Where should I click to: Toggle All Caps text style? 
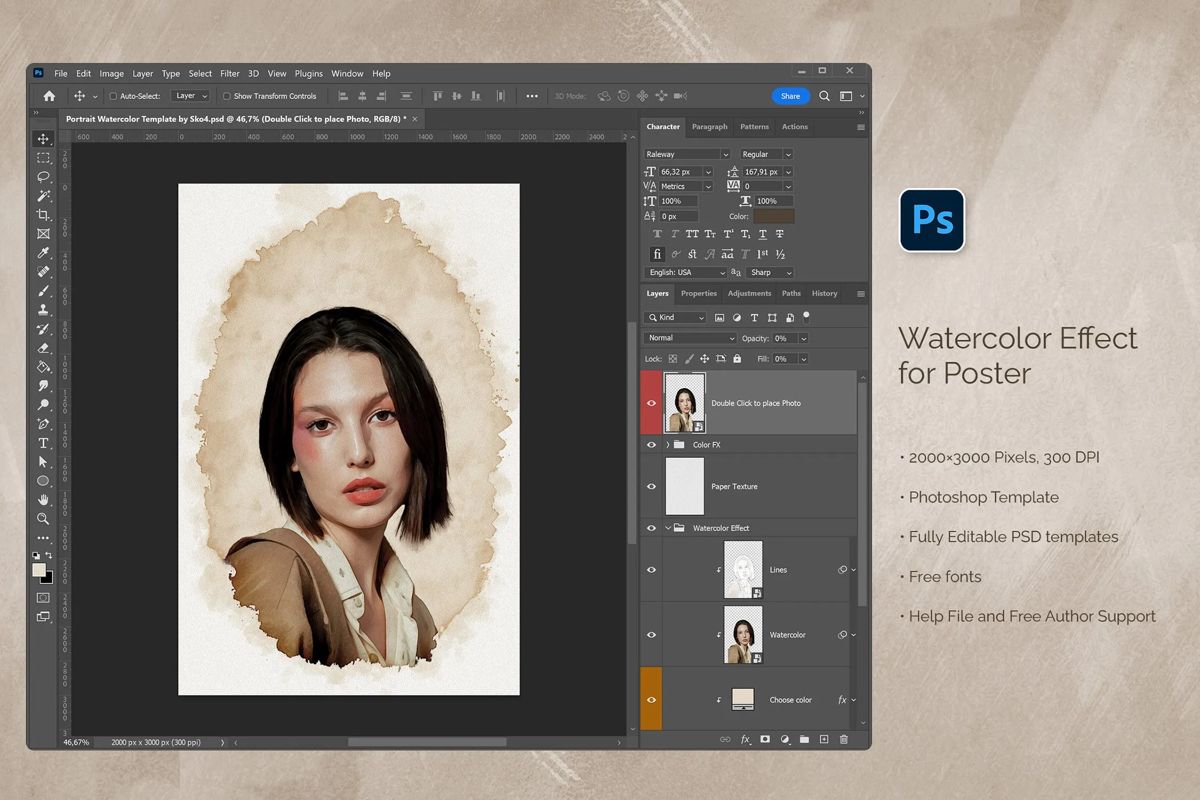(692, 234)
